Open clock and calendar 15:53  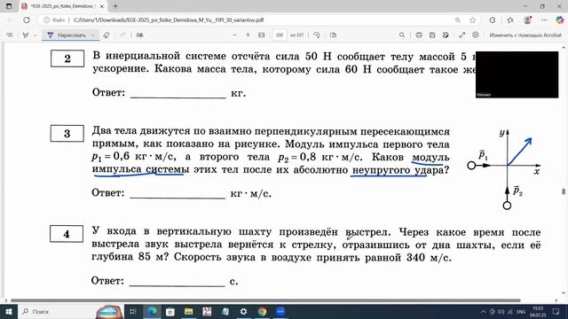tap(539, 312)
